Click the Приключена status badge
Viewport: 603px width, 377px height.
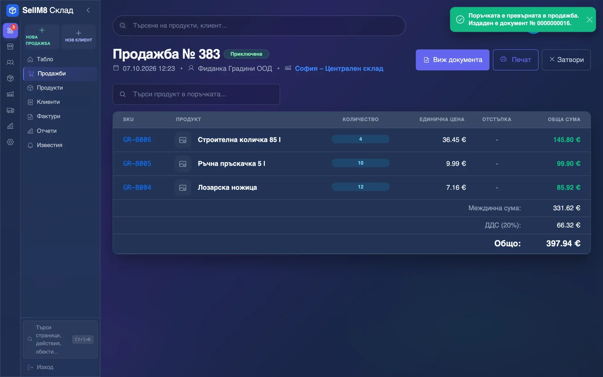click(246, 54)
